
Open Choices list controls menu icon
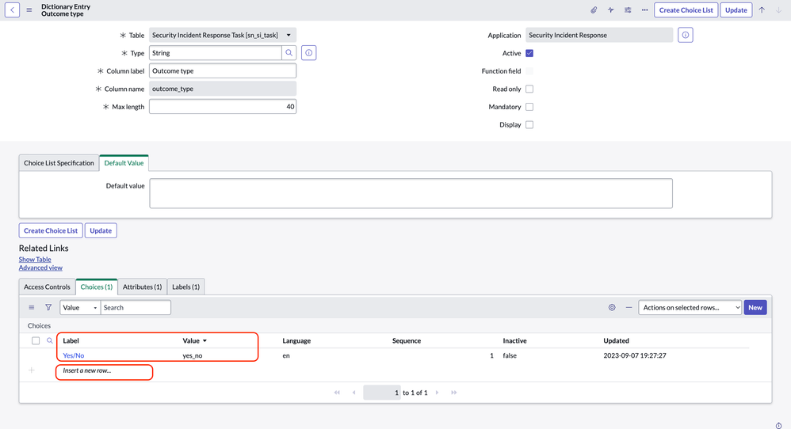31,308
